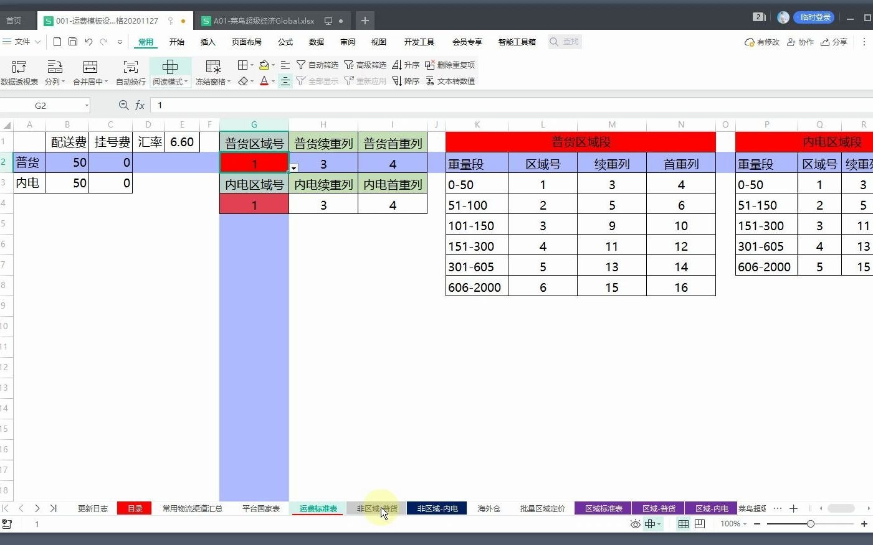Image resolution: width=873 pixels, height=545 pixels.
Task: Click the zoom magnifier icon near formula bar
Action: click(123, 105)
